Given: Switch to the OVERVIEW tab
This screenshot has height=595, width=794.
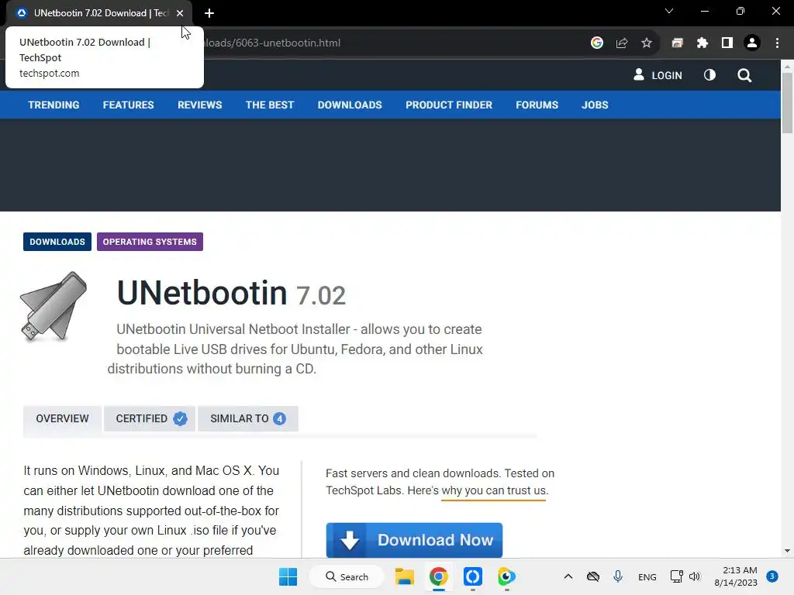Looking at the screenshot, I should click(x=62, y=419).
